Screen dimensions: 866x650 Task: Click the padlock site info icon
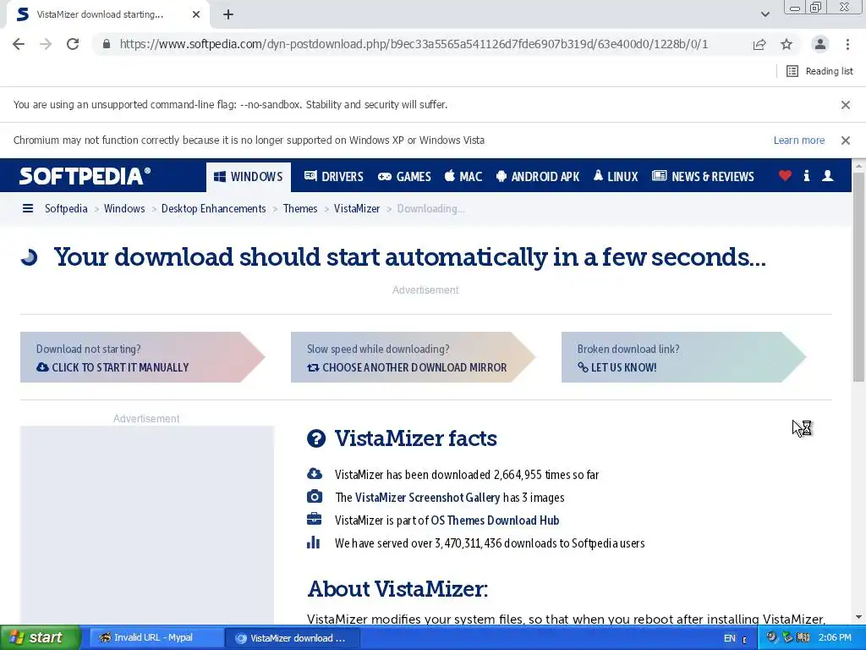(107, 44)
